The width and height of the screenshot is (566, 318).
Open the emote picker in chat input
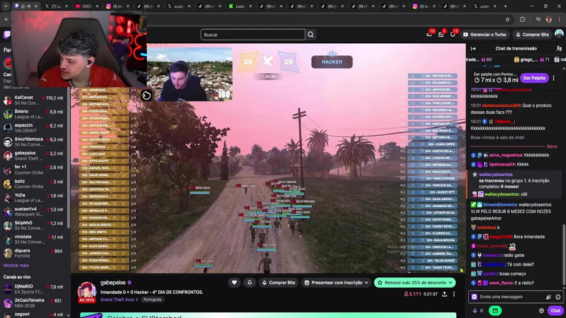pyautogui.click(x=558, y=297)
